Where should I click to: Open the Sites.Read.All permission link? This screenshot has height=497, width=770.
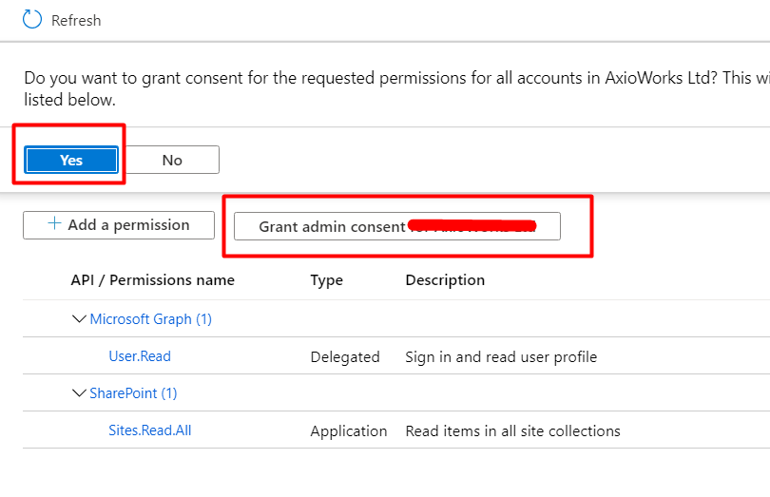[150, 430]
